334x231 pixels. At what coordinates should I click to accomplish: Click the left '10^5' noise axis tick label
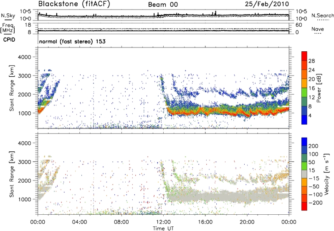(26, 12)
